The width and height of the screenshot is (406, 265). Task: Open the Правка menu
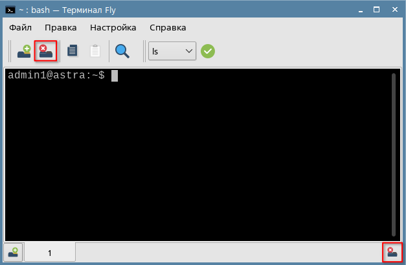click(x=61, y=27)
